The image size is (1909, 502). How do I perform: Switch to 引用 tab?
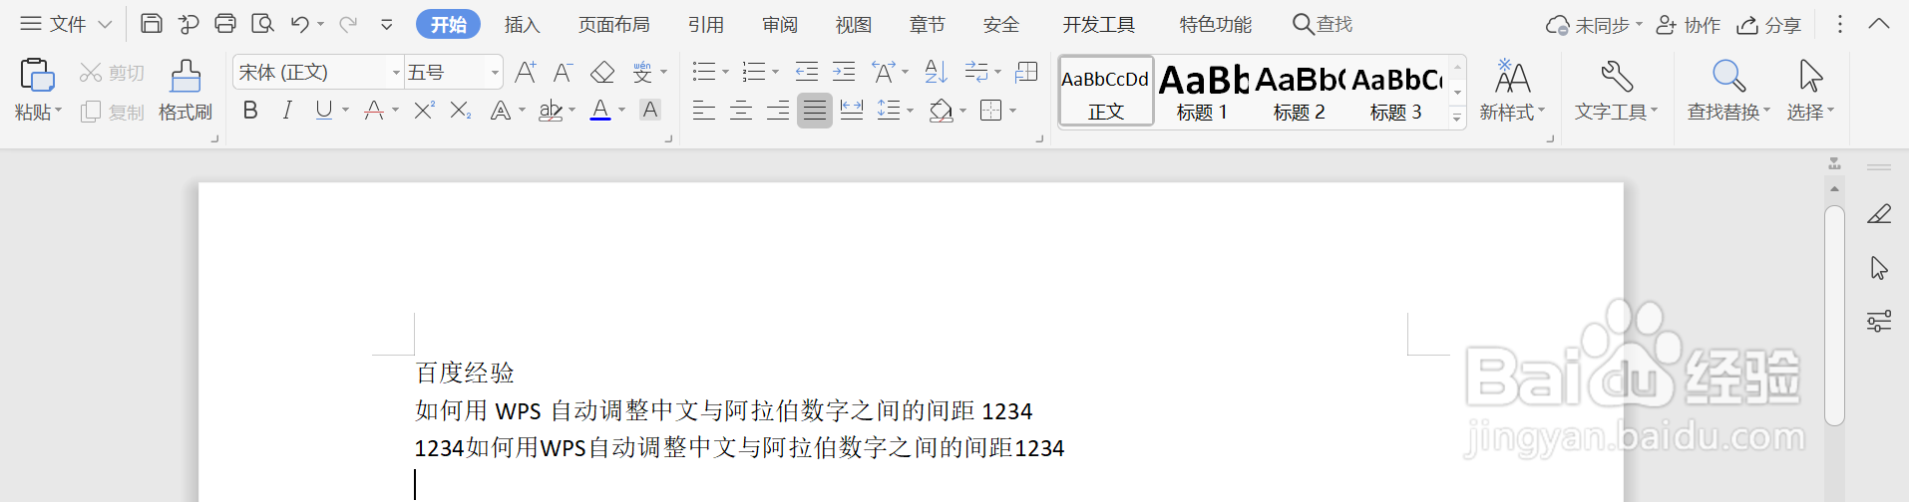(x=706, y=24)
